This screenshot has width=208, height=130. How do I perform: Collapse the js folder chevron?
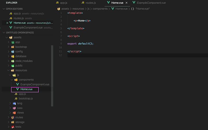click(10, 75)
